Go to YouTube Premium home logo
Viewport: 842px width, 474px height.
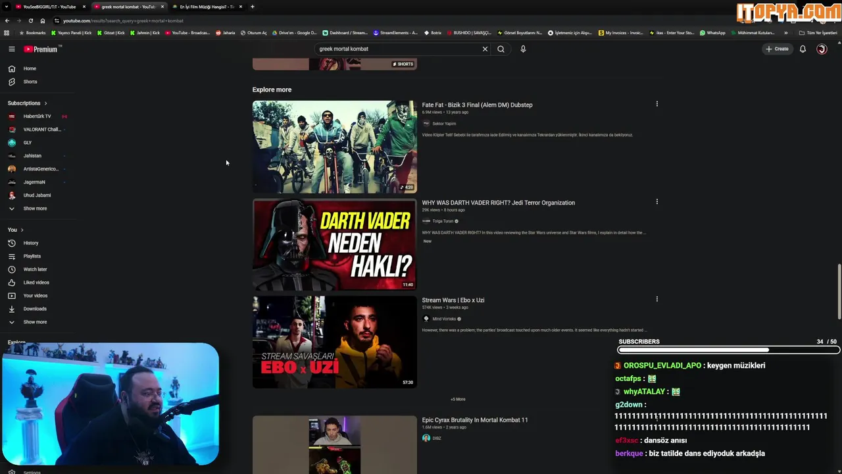pyautogui.click(x=42, y=49)
